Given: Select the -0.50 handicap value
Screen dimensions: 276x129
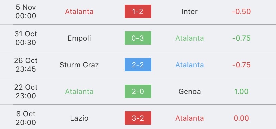Looking at the screenshot, I should click(x=241, y=12).
